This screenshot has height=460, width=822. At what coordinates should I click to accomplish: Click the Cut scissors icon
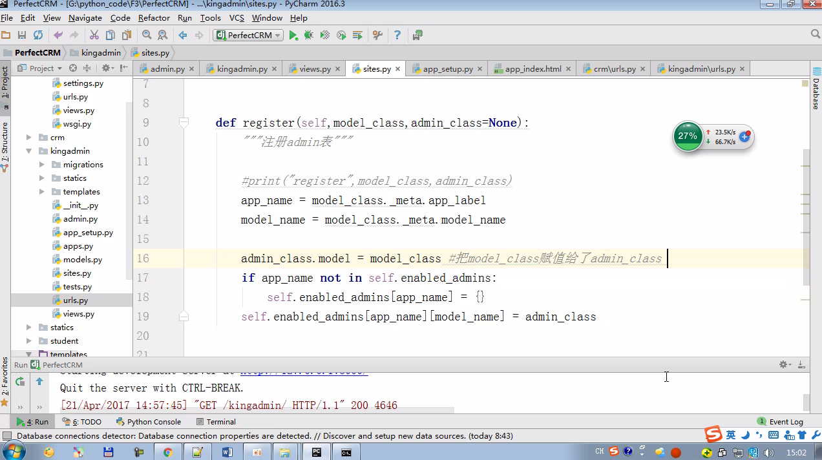tap(94, 36)
